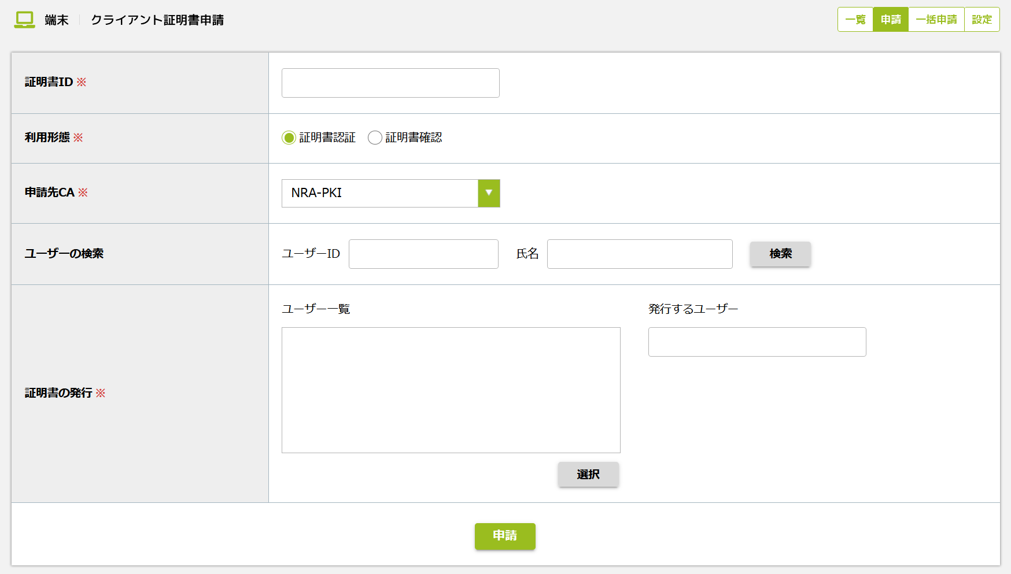This screenshot has width=1011, height=574.
Task: Click the ユーザーの検索 label
Action: click(x=64, y=254)
